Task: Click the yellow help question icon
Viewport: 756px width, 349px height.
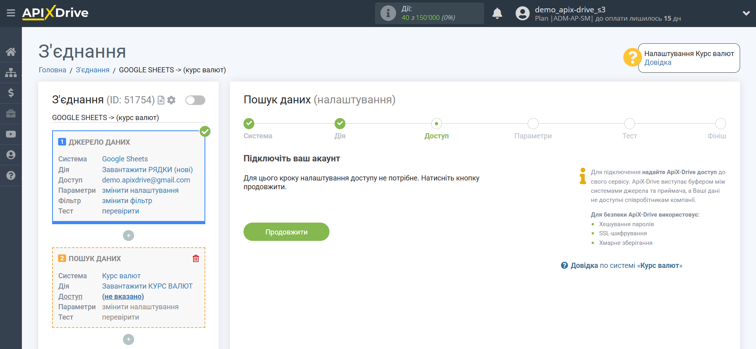Action: pyautogui.click(x=632, y=57)
